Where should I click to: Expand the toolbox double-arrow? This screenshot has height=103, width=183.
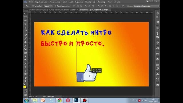[24, 9]
